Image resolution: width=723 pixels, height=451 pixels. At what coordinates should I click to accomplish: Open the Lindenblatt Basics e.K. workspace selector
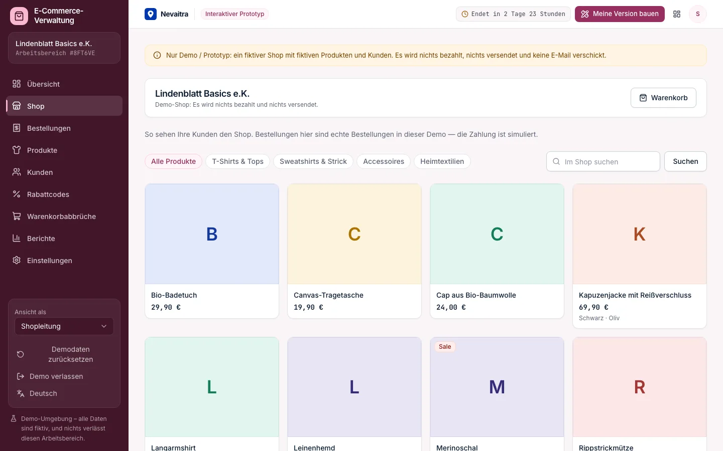64,48
